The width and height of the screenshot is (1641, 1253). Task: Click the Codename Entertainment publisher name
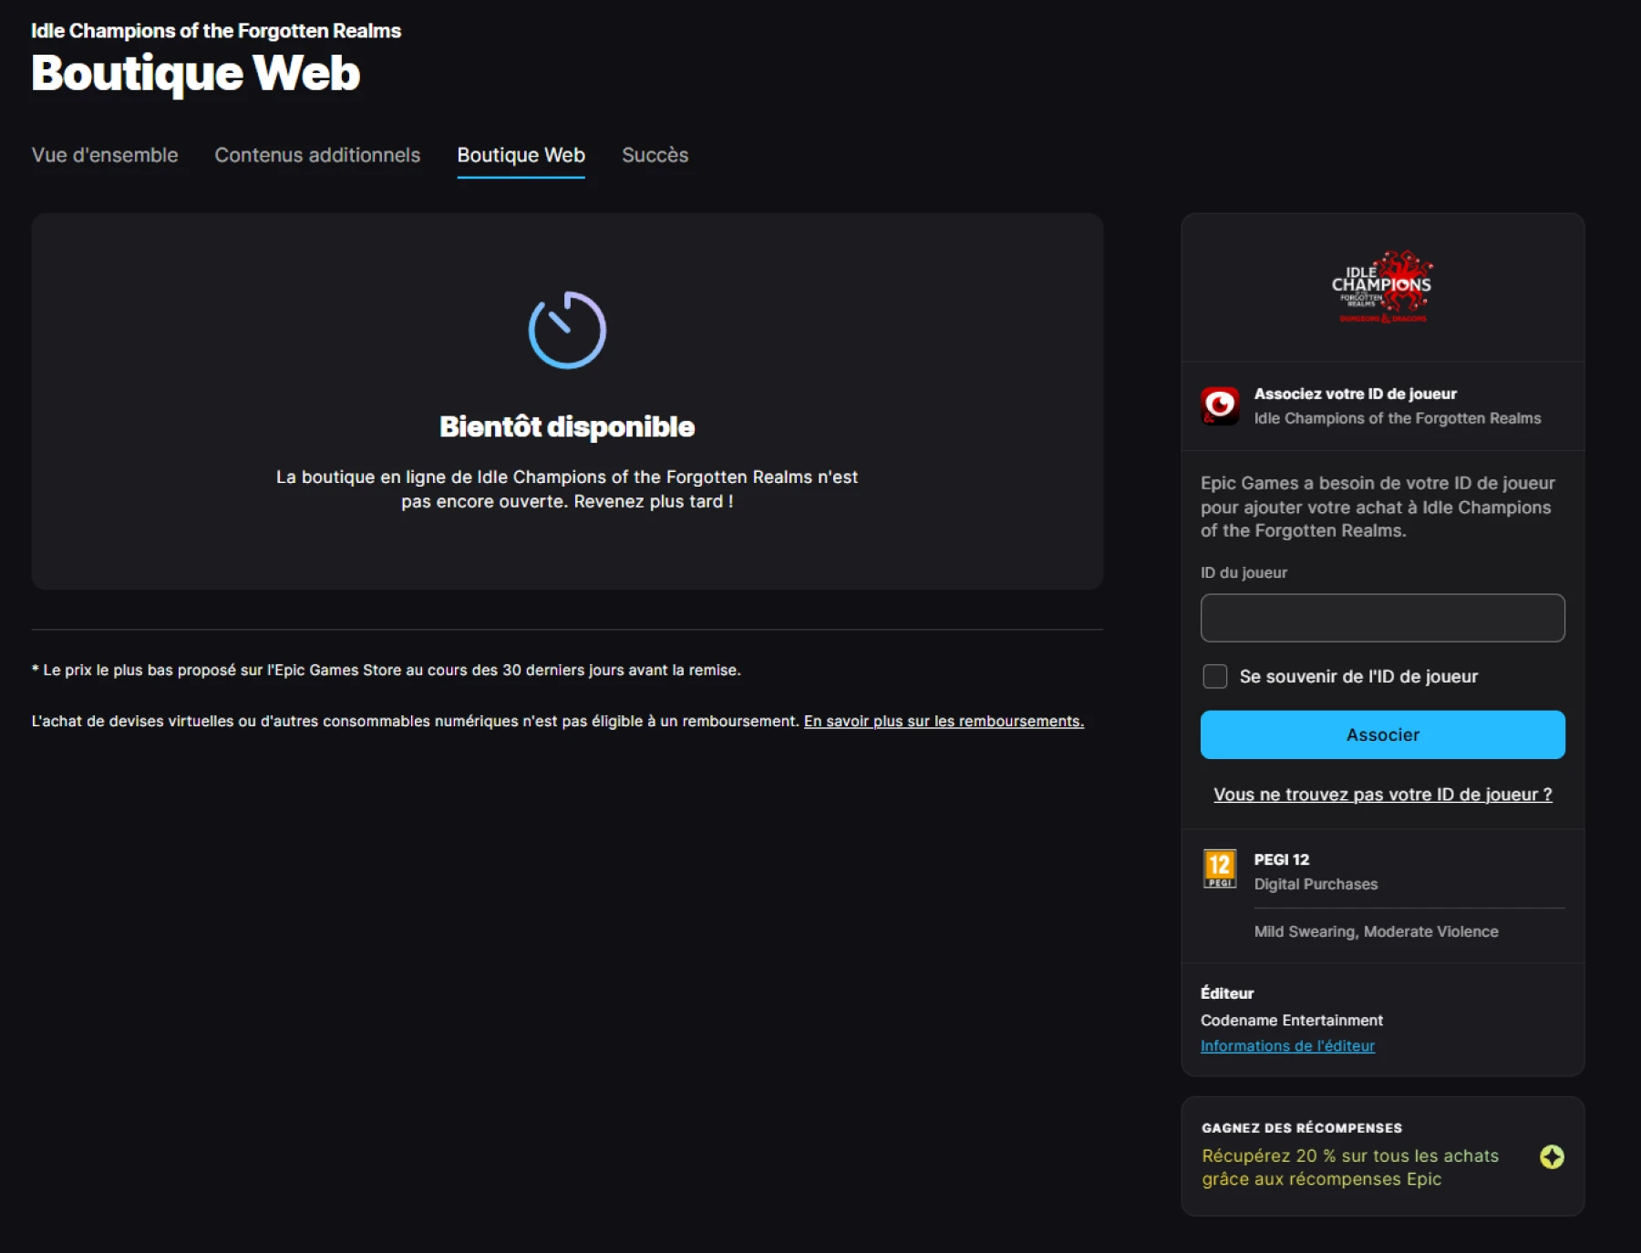[1291, 1021]
